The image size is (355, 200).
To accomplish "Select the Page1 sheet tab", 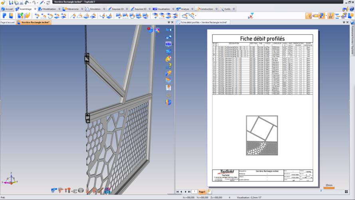I will 202,192.
